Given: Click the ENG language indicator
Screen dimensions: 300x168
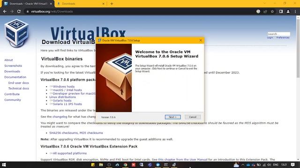Looking at the screenshot, I should click(x=276, y=165).
